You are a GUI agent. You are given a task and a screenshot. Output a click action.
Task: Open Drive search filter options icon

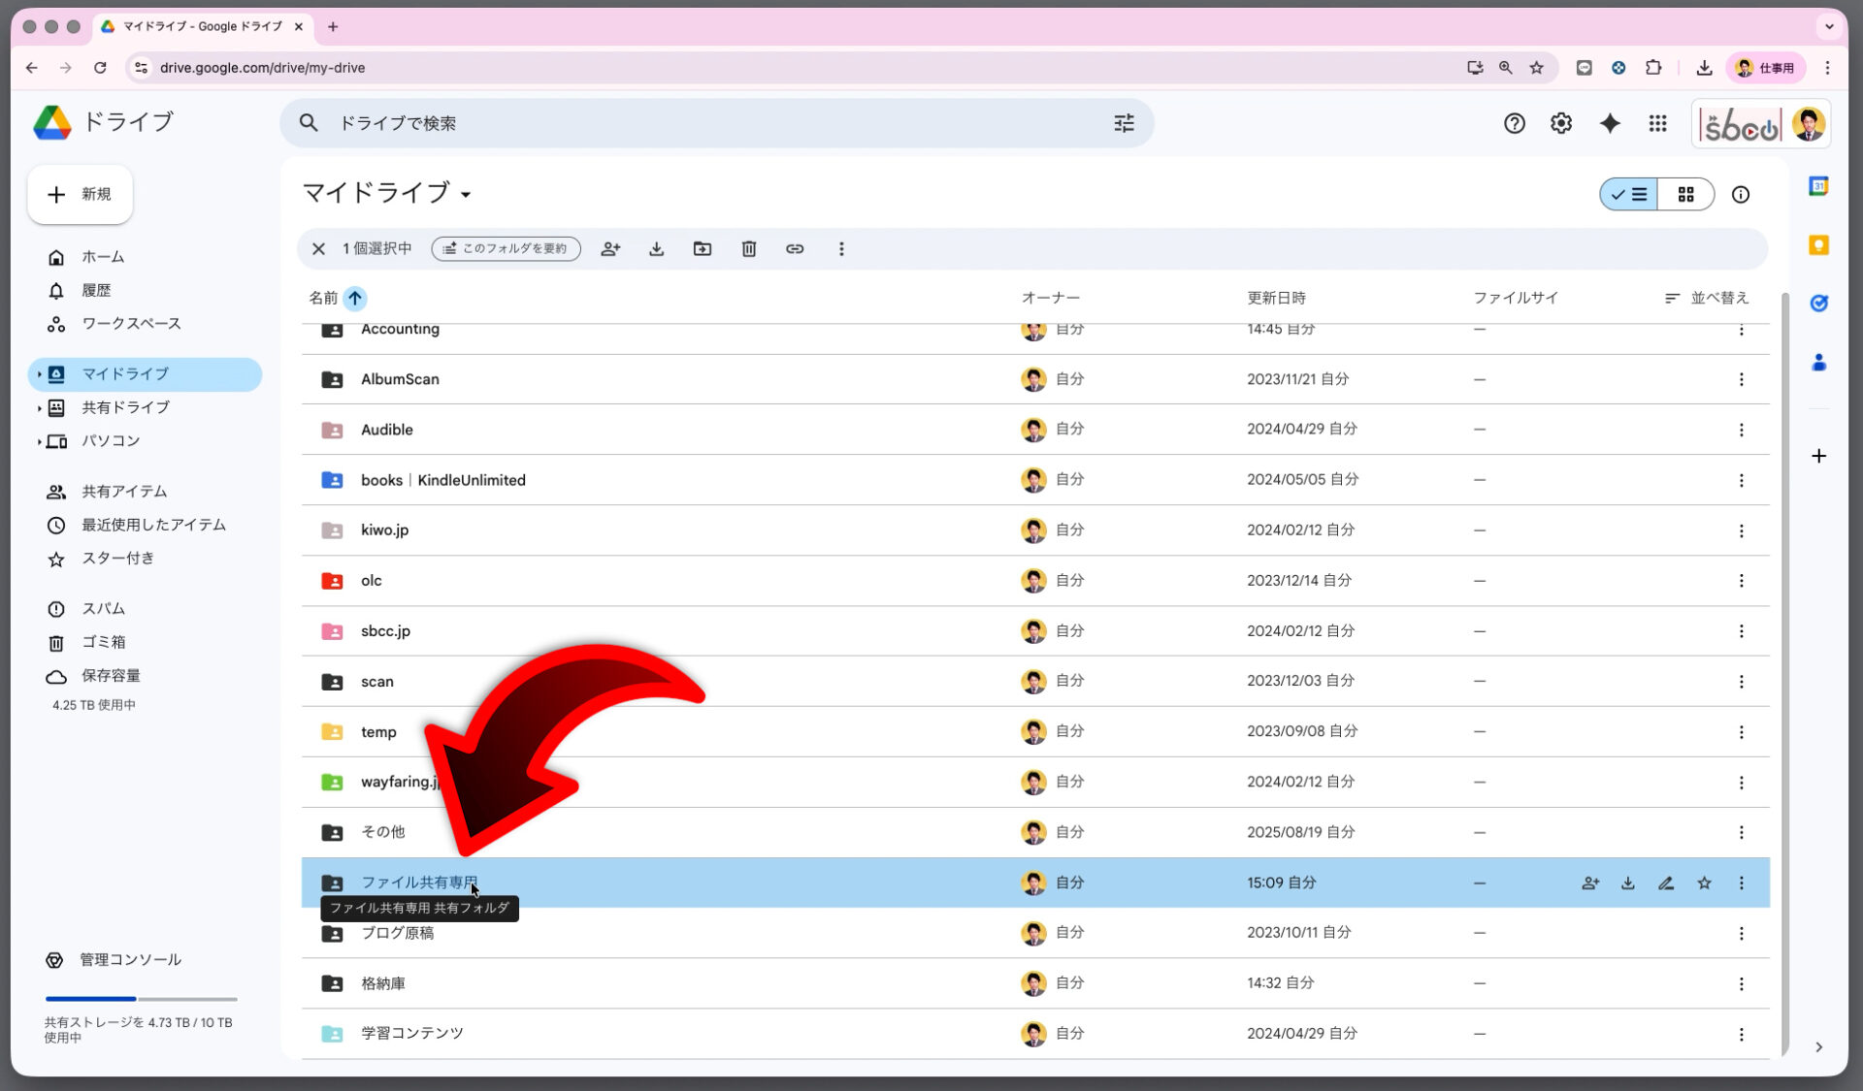coord(1124,123)
